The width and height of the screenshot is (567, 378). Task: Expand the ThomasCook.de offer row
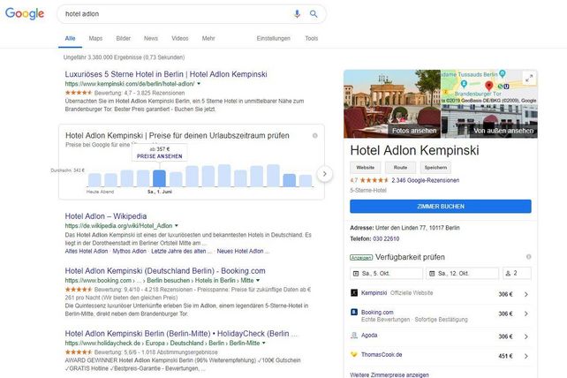pos(526,355)
